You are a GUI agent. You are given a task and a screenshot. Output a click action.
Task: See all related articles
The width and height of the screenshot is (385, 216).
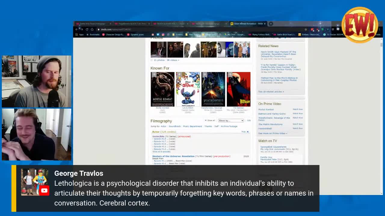(x=271, y=91)
